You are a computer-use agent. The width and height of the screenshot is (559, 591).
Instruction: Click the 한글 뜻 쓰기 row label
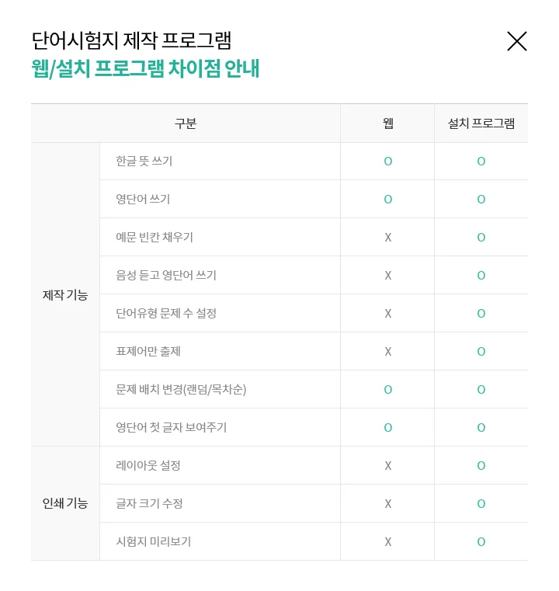click(x=144, y=162)
